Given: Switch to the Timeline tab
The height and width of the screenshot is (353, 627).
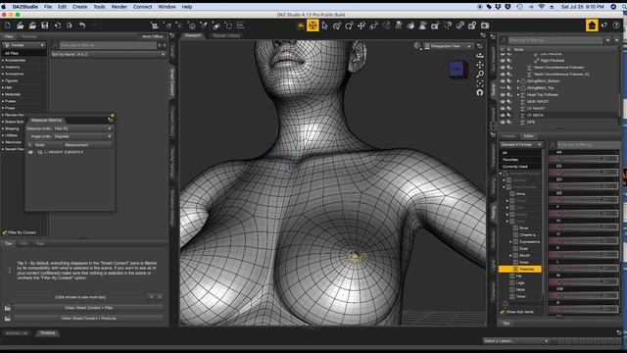Looking at the screenshot, I should (x=48, y=333).
